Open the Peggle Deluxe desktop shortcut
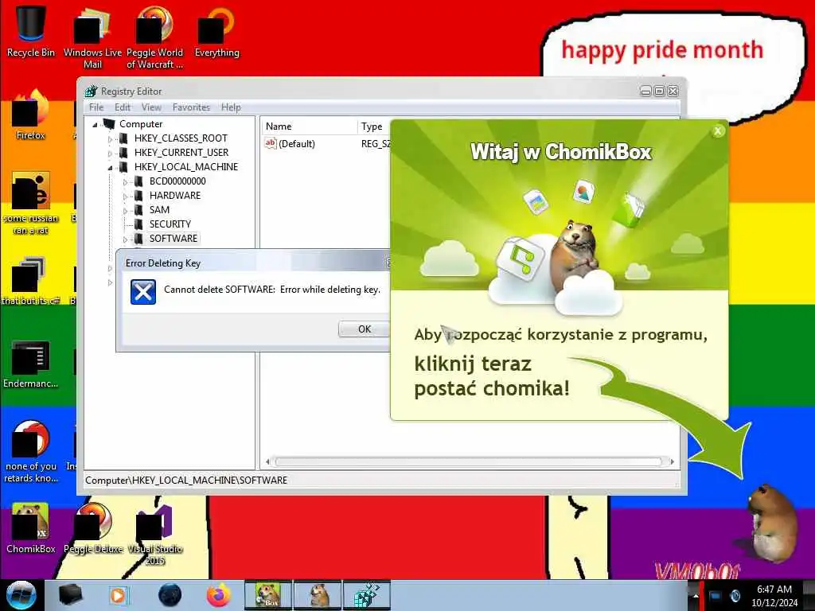Viewport: 815px width, 611px height. [x=93, y=528]
